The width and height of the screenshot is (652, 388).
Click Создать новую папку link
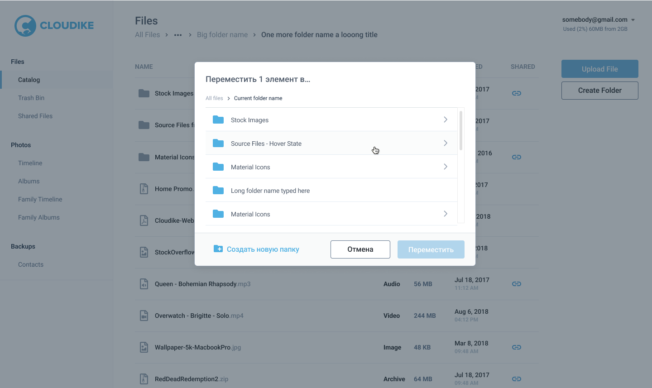coord(263,249)
